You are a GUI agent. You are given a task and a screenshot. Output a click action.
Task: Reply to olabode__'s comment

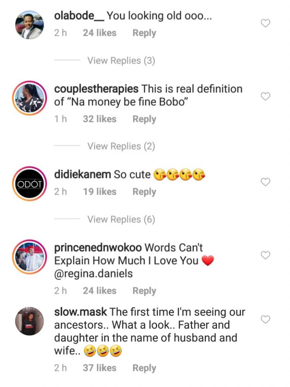[144, 33]
